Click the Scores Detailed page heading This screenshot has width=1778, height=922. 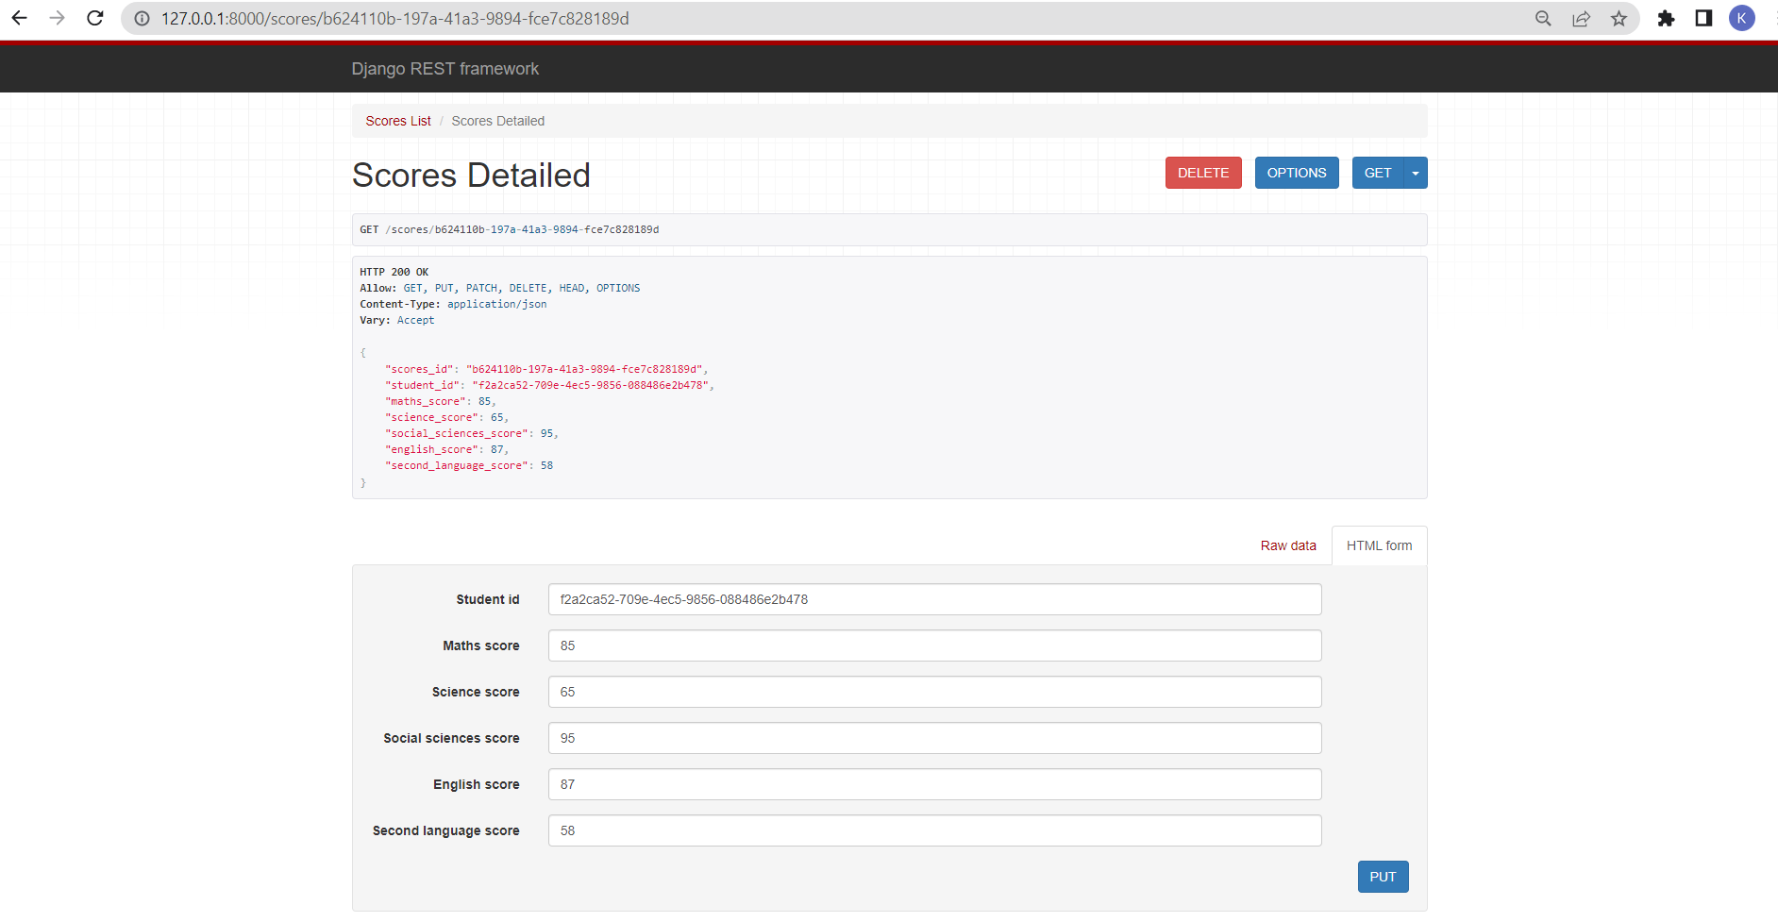pyautogui.click(x=471, y=176)
